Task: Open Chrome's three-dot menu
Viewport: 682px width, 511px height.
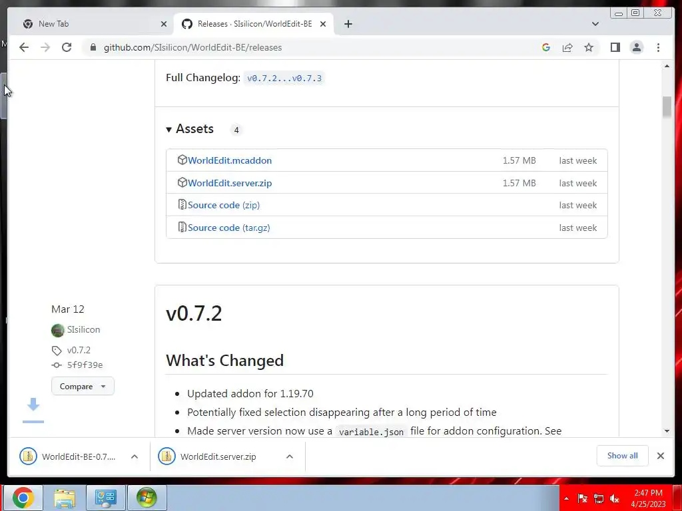Action: [658, 47]
